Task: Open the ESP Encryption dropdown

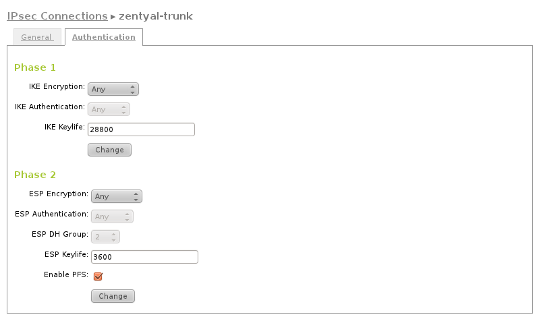Action: 116,196
